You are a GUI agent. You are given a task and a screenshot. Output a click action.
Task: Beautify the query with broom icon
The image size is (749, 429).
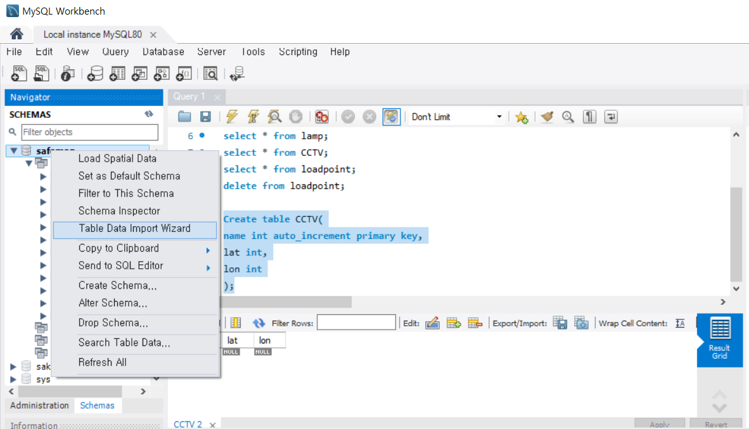tap(547, 117)
